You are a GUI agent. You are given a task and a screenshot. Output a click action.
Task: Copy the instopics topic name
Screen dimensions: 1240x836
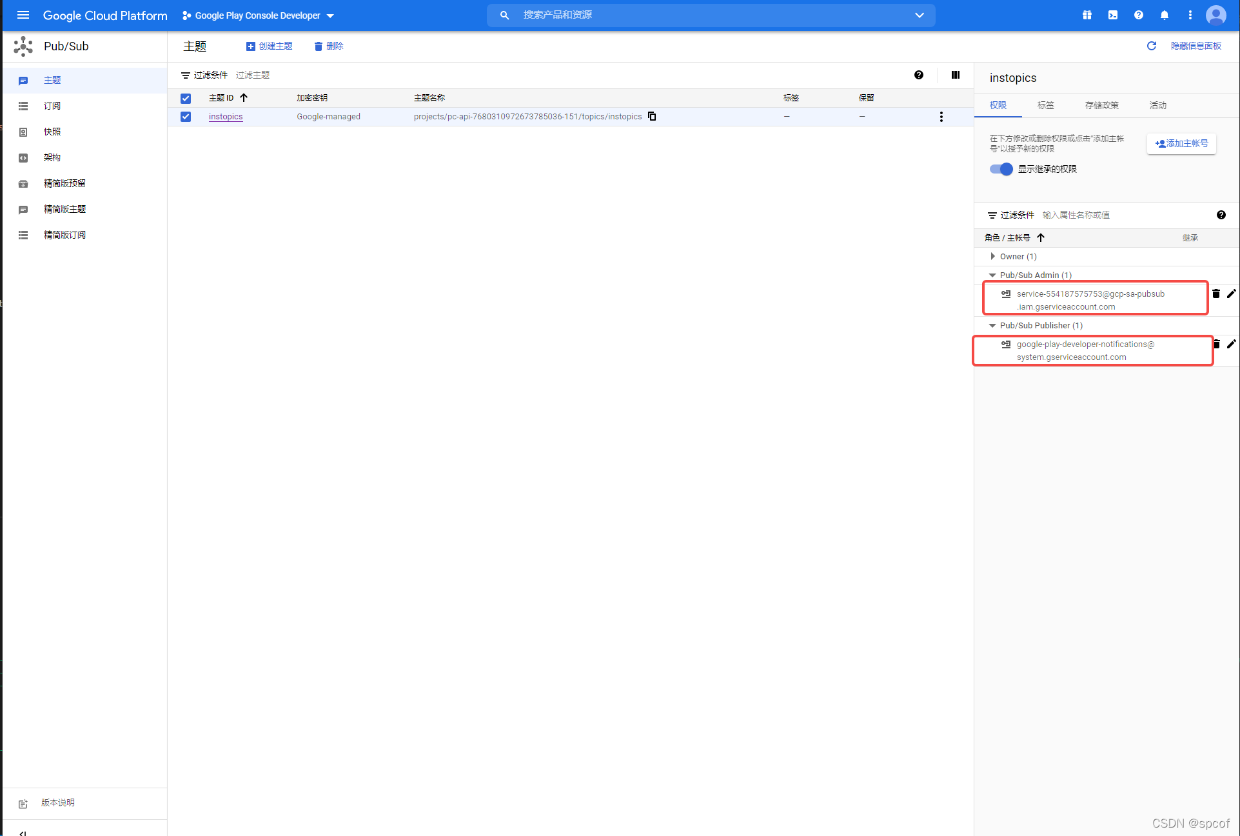(652, 116)
